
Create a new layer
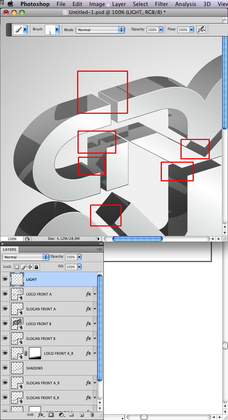[x=82, y=415]
